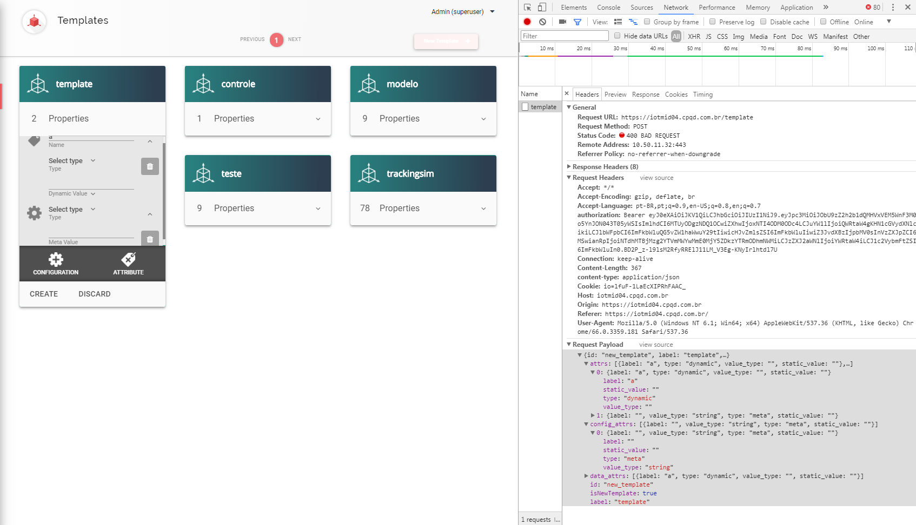
Task: Enable Group by frame checkbox
Action: (647, 22)
